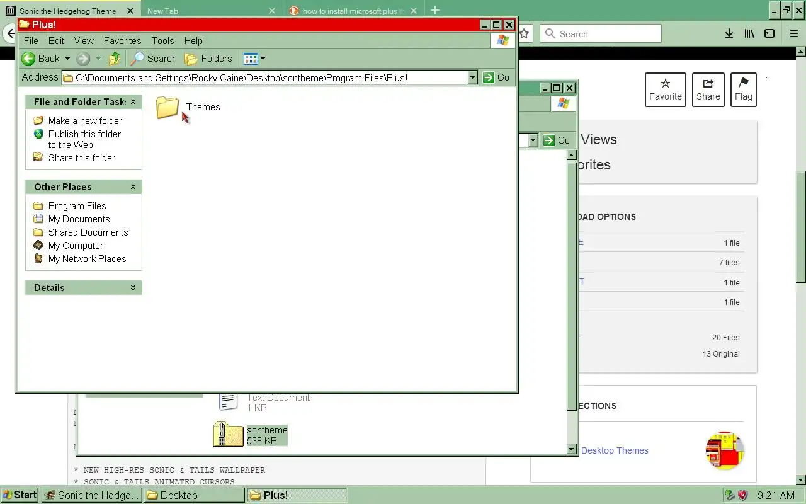
Task: Click the Desktop Themes collection thumbnail
Action: [725, 450]
